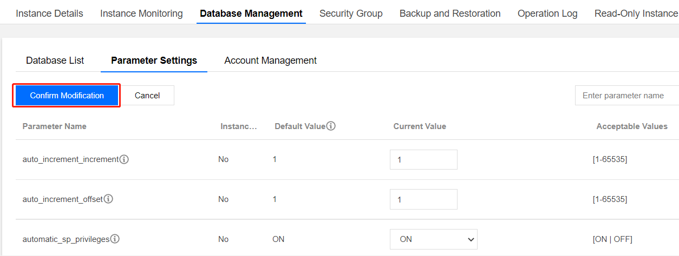Focus the Enter parameter name search box
Image resolution: width=679 pixels, height=256 pixels.
point(626,96)
